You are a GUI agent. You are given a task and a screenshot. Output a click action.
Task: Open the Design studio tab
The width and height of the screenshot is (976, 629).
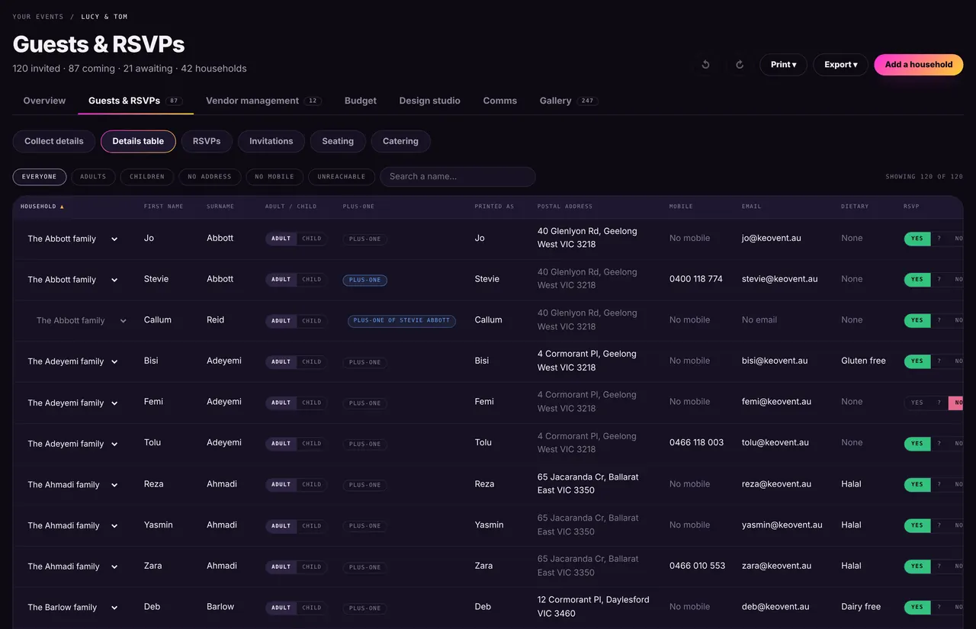(430, 101)
